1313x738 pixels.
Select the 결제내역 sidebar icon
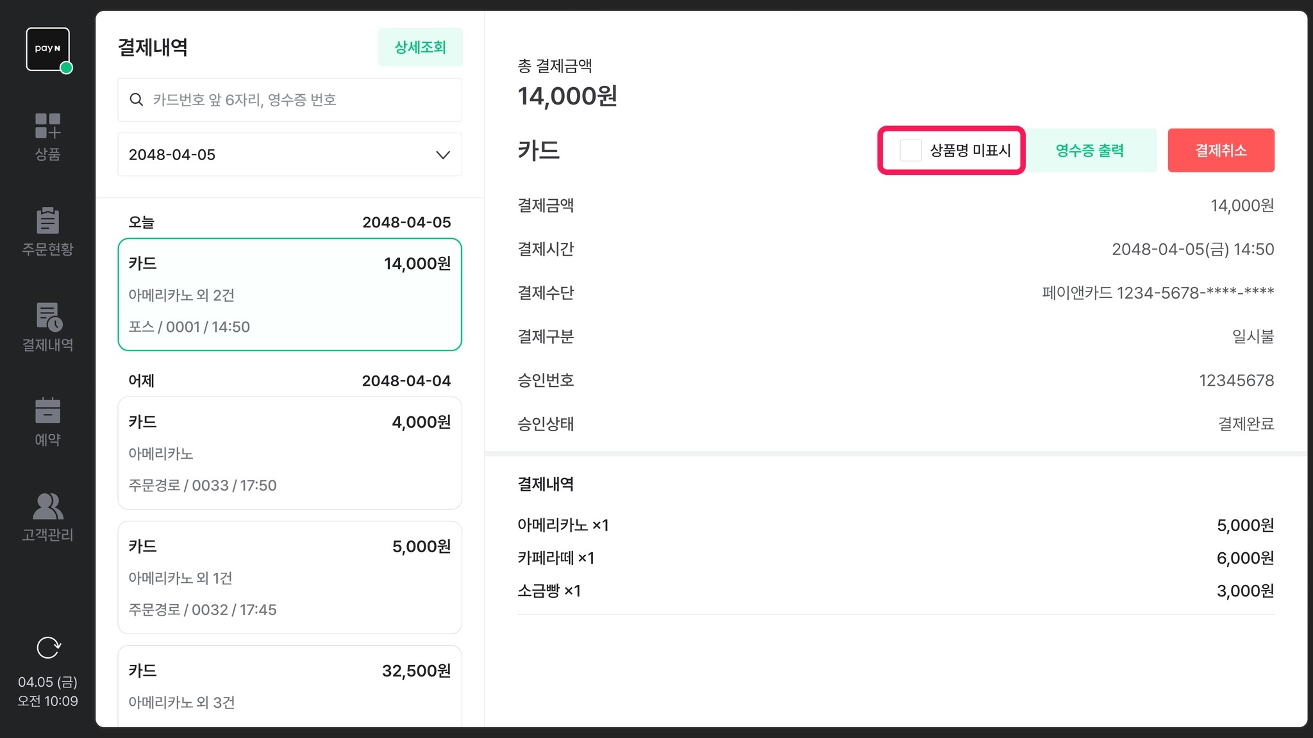click(x=47, y=316)
